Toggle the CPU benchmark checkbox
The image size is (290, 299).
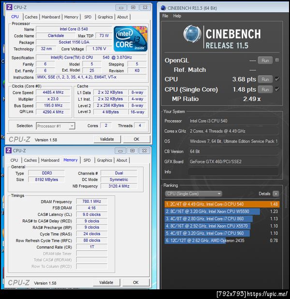[277, 79]
